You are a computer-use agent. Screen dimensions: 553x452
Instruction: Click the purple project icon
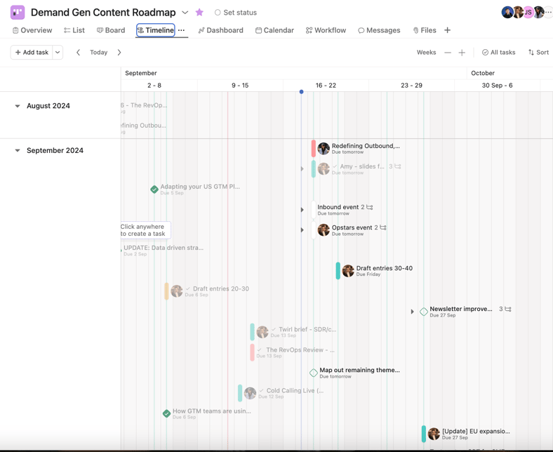click(18, 13)
